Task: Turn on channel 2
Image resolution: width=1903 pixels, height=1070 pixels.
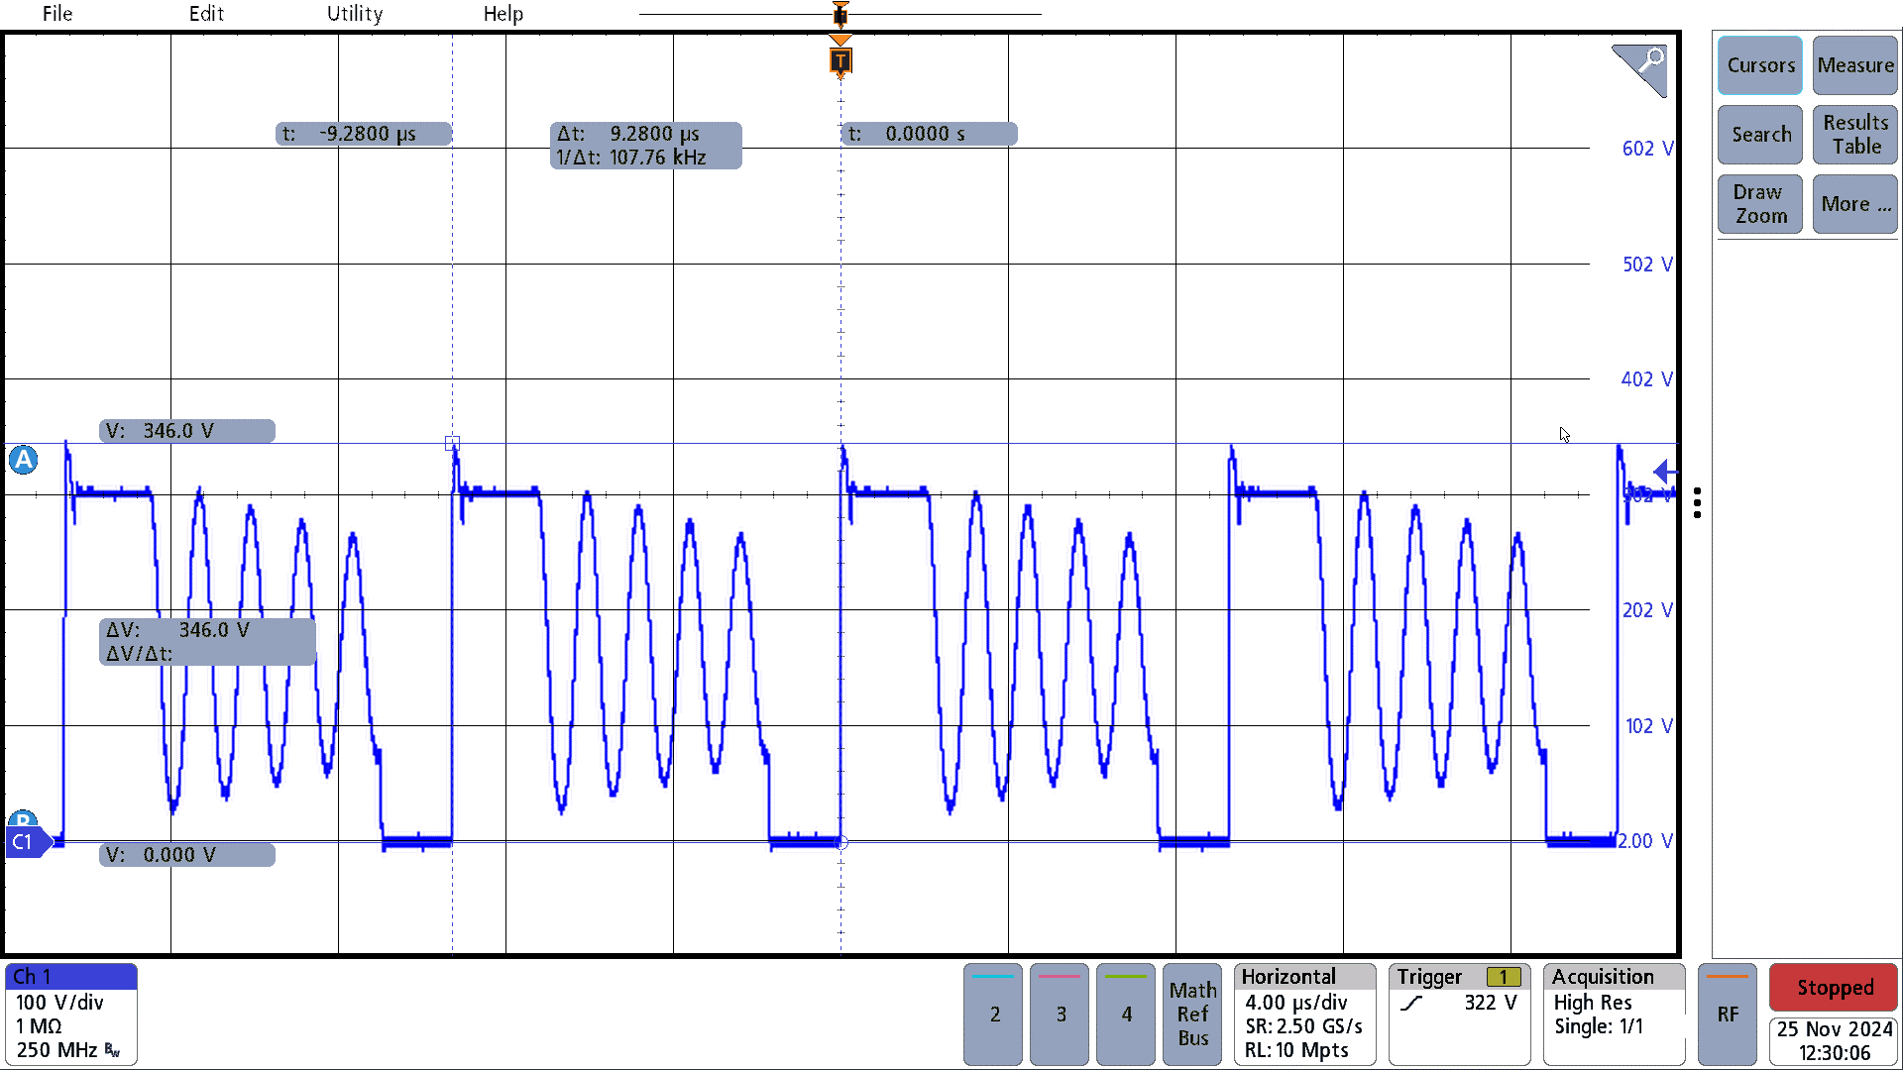Action: (994, 1015)
